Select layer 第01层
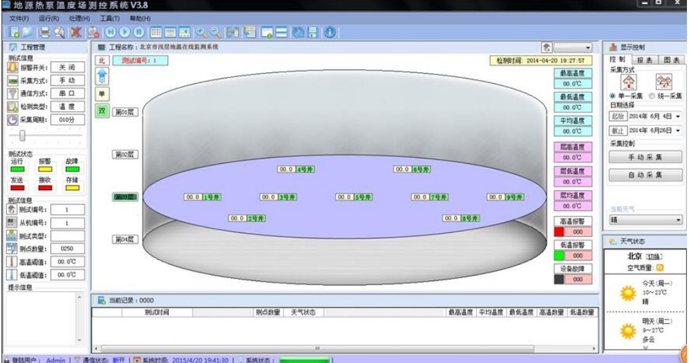Viewport: 689px width, 363px height. coord(125,112)
